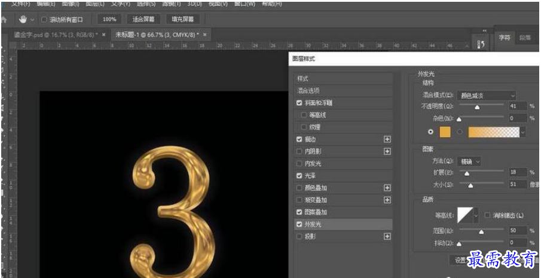Open the 等高线 contour picker arrow
The image size is (541, 278).
pyautogui.click(x=476, y=215)
